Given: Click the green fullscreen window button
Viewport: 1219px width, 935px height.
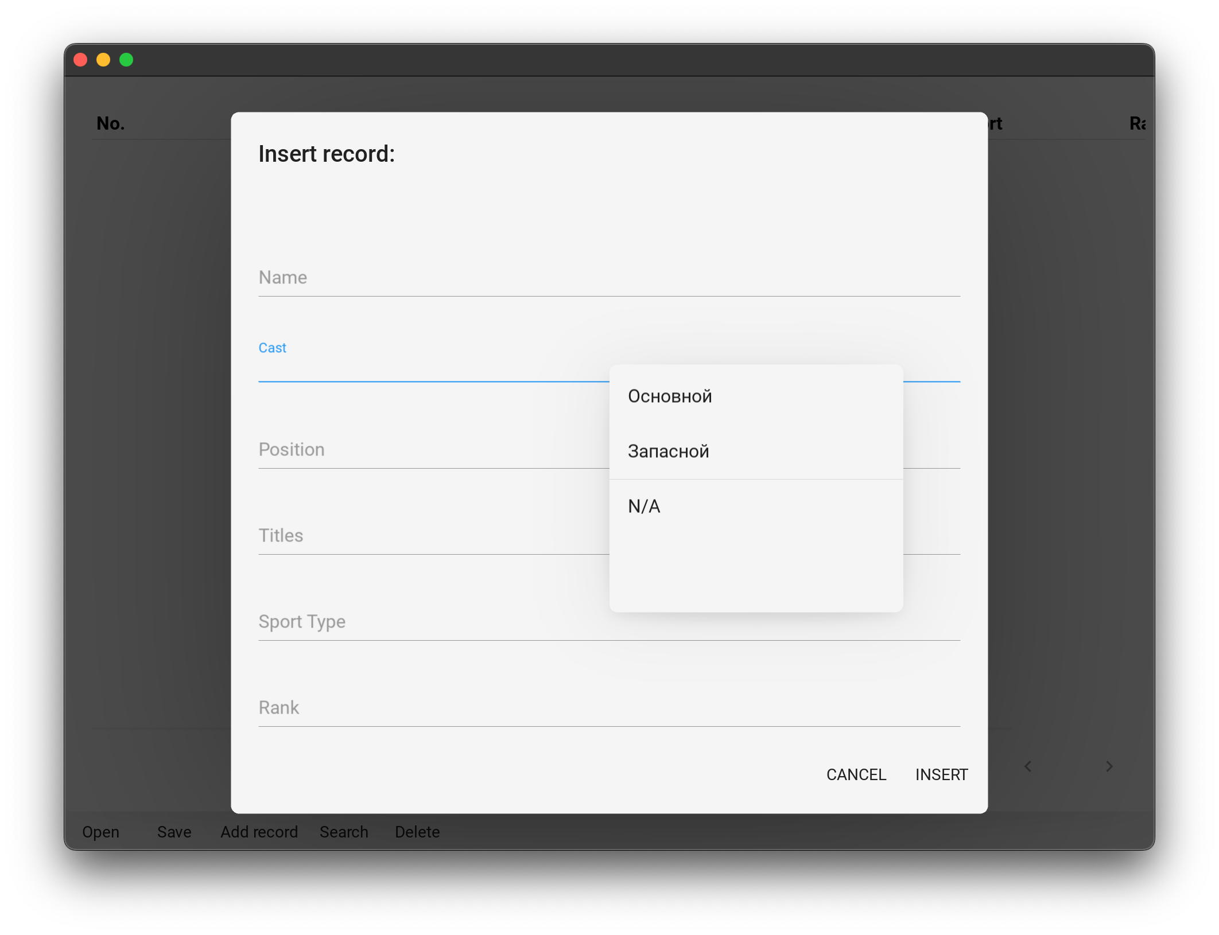Looking at the screenshot, I should pos(126,60).
